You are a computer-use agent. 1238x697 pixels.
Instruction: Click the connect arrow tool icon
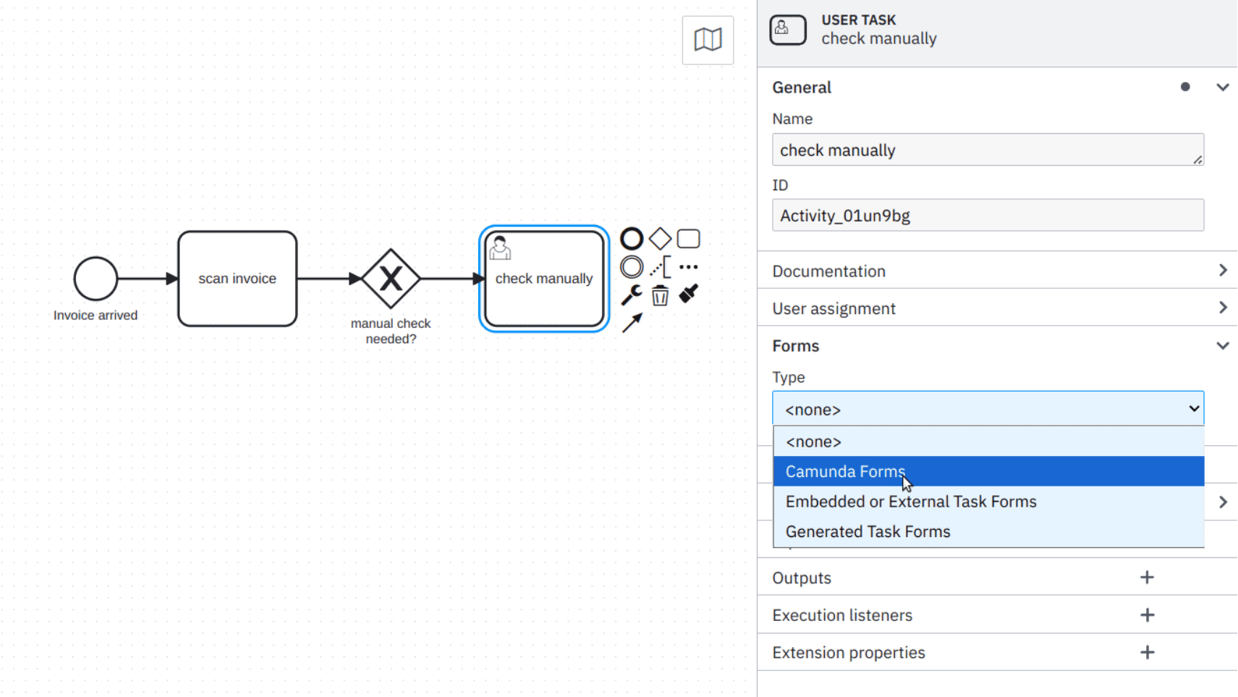coord(632,323)
